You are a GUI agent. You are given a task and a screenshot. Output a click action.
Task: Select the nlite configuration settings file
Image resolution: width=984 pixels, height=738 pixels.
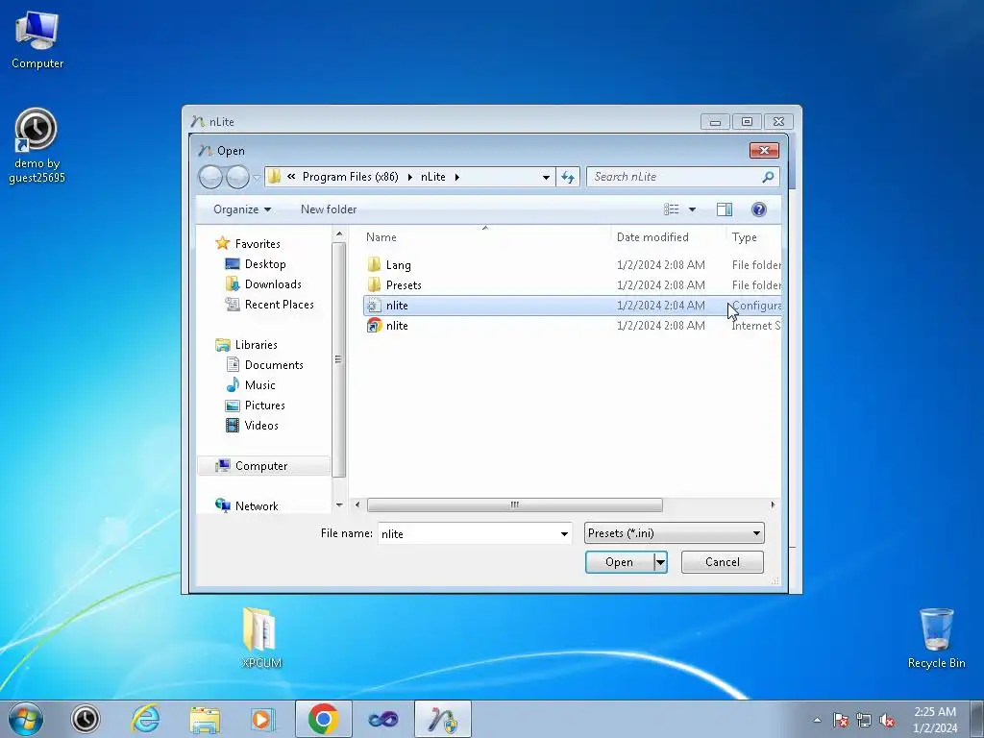click(x=572, y=306)
